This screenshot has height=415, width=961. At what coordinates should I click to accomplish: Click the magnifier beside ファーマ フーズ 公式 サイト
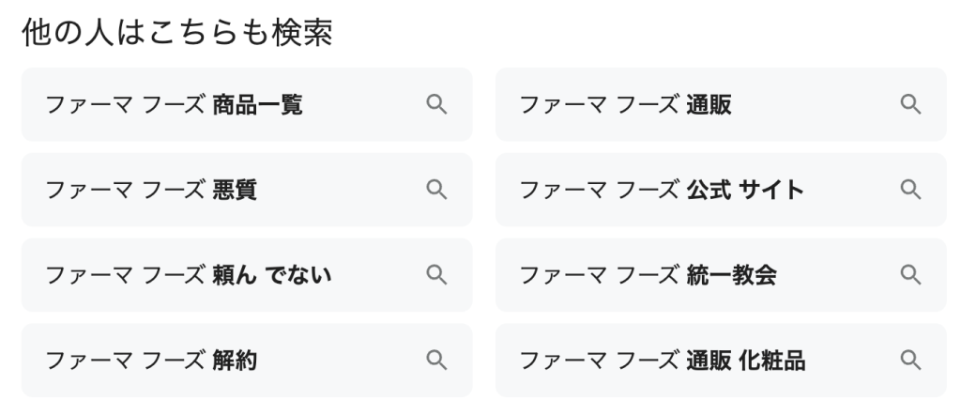click(x=910, y=190)
